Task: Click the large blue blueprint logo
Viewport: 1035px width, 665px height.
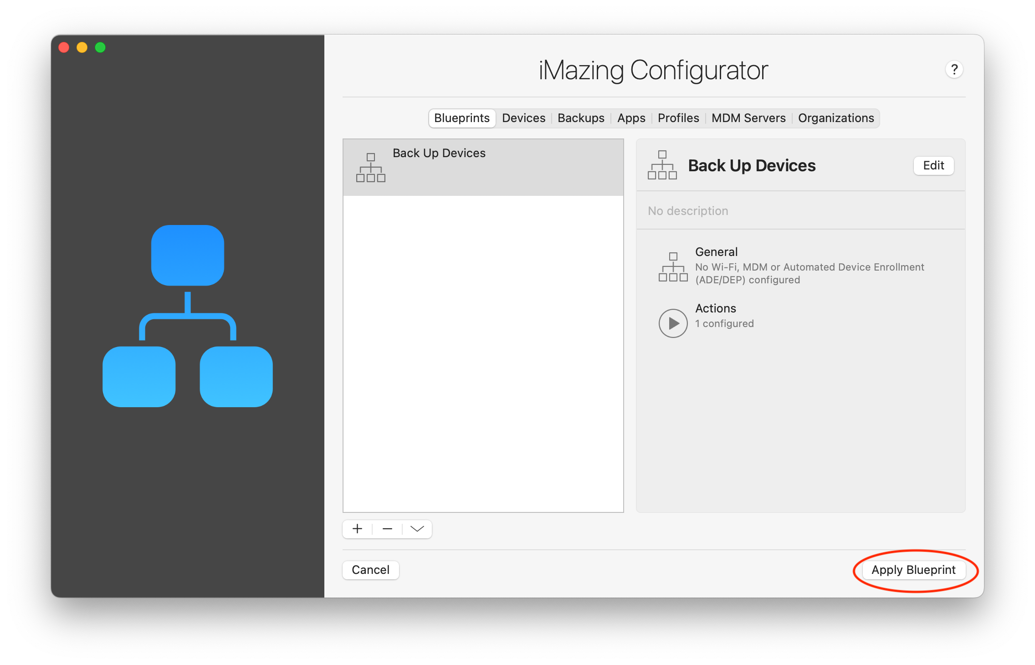Action: coord(188,316)
